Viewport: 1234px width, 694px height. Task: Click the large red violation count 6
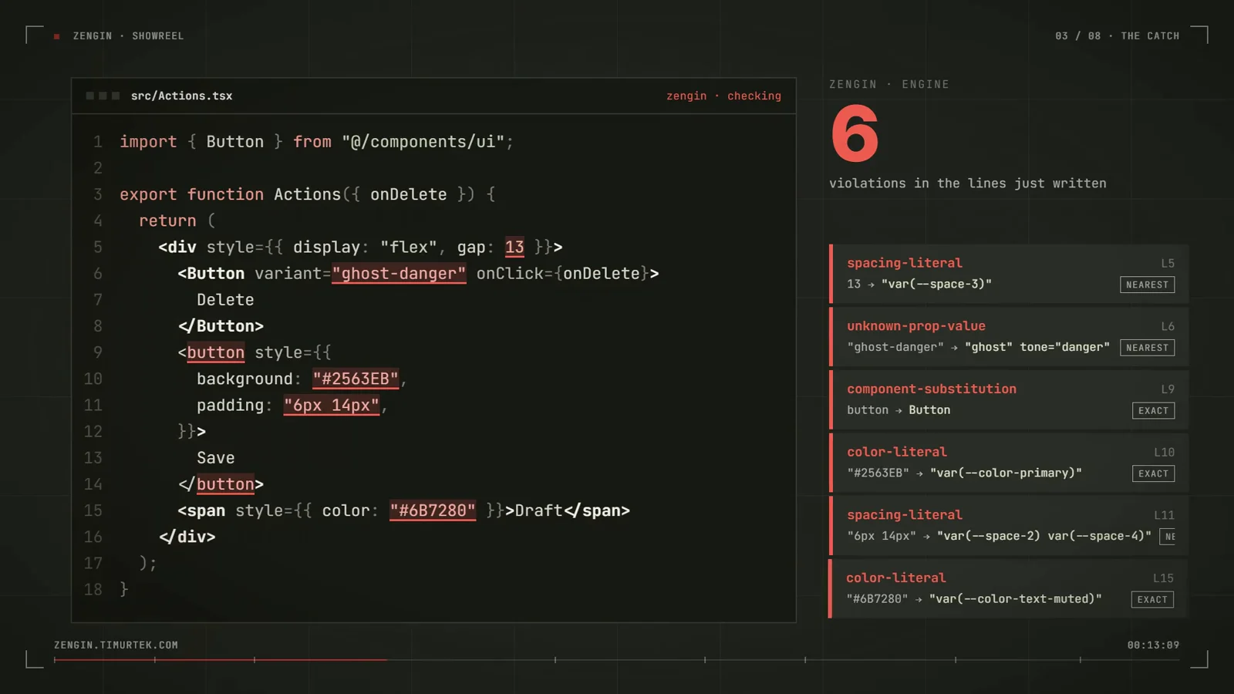tap(855, 133)
